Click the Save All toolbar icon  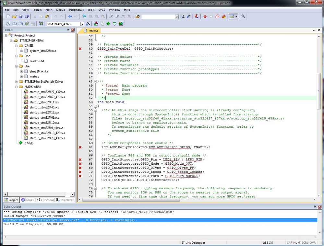pos(27,17)
